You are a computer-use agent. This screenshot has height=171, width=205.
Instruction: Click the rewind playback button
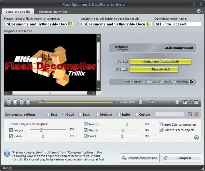coord(22,102)
